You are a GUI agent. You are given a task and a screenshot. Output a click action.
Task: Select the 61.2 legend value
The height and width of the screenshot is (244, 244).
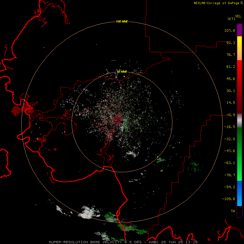(231, 67)
